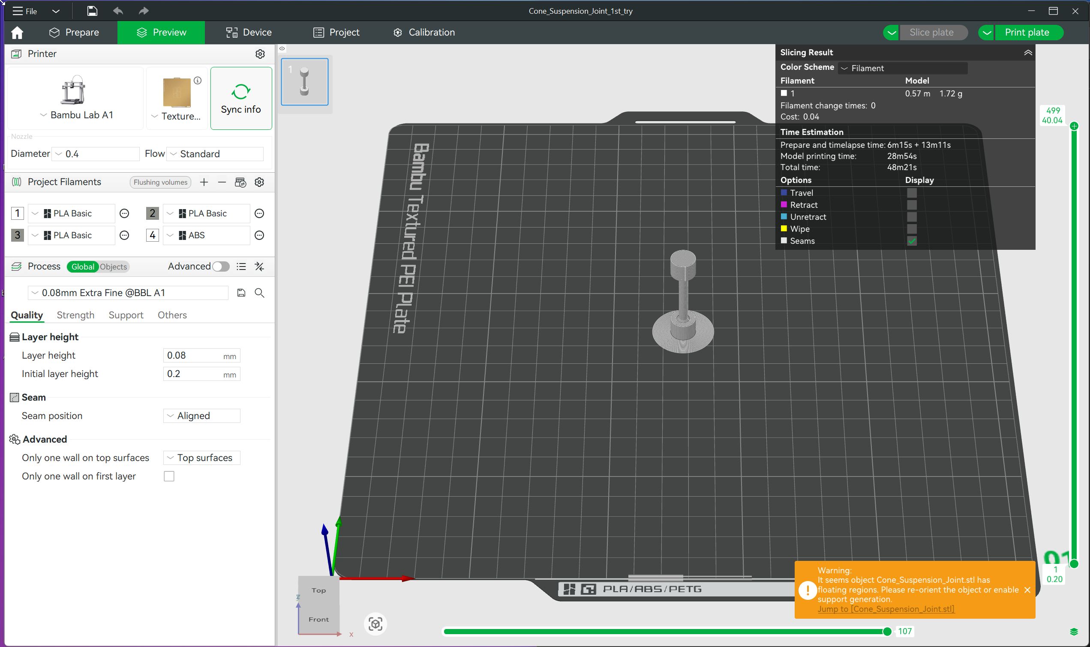Enable Only one wall on first layer
Image resolution: width=1090 pixels, height=647 pixels.
(x=169, y=476)
